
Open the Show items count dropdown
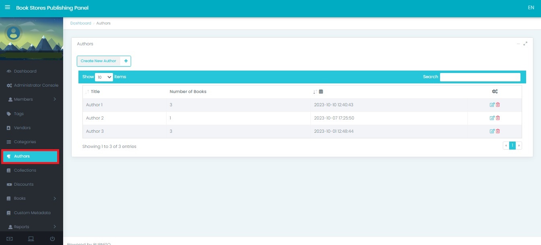[104, 77]
